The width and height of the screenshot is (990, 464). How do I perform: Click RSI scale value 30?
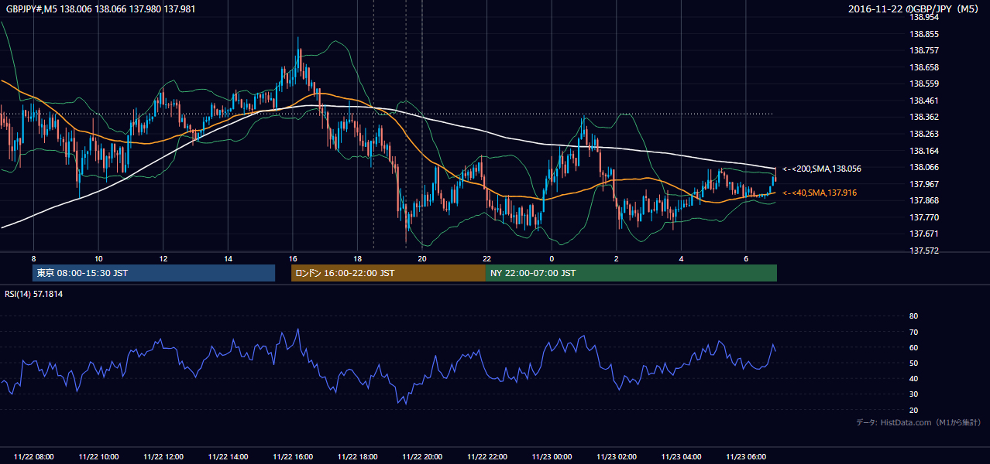pos(913,394)
